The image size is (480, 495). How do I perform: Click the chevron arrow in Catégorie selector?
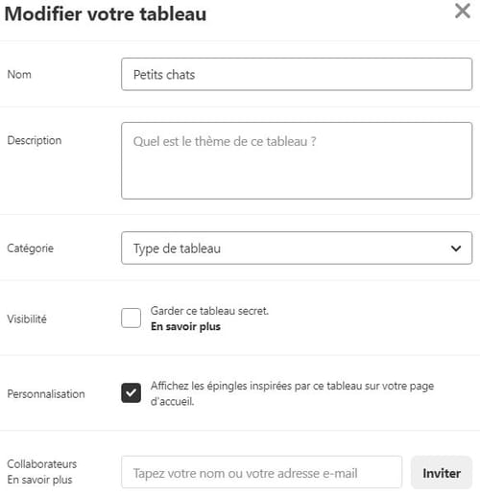(456, 248)
